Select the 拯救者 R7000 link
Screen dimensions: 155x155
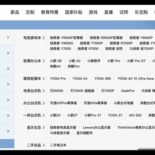coord(88,49)
